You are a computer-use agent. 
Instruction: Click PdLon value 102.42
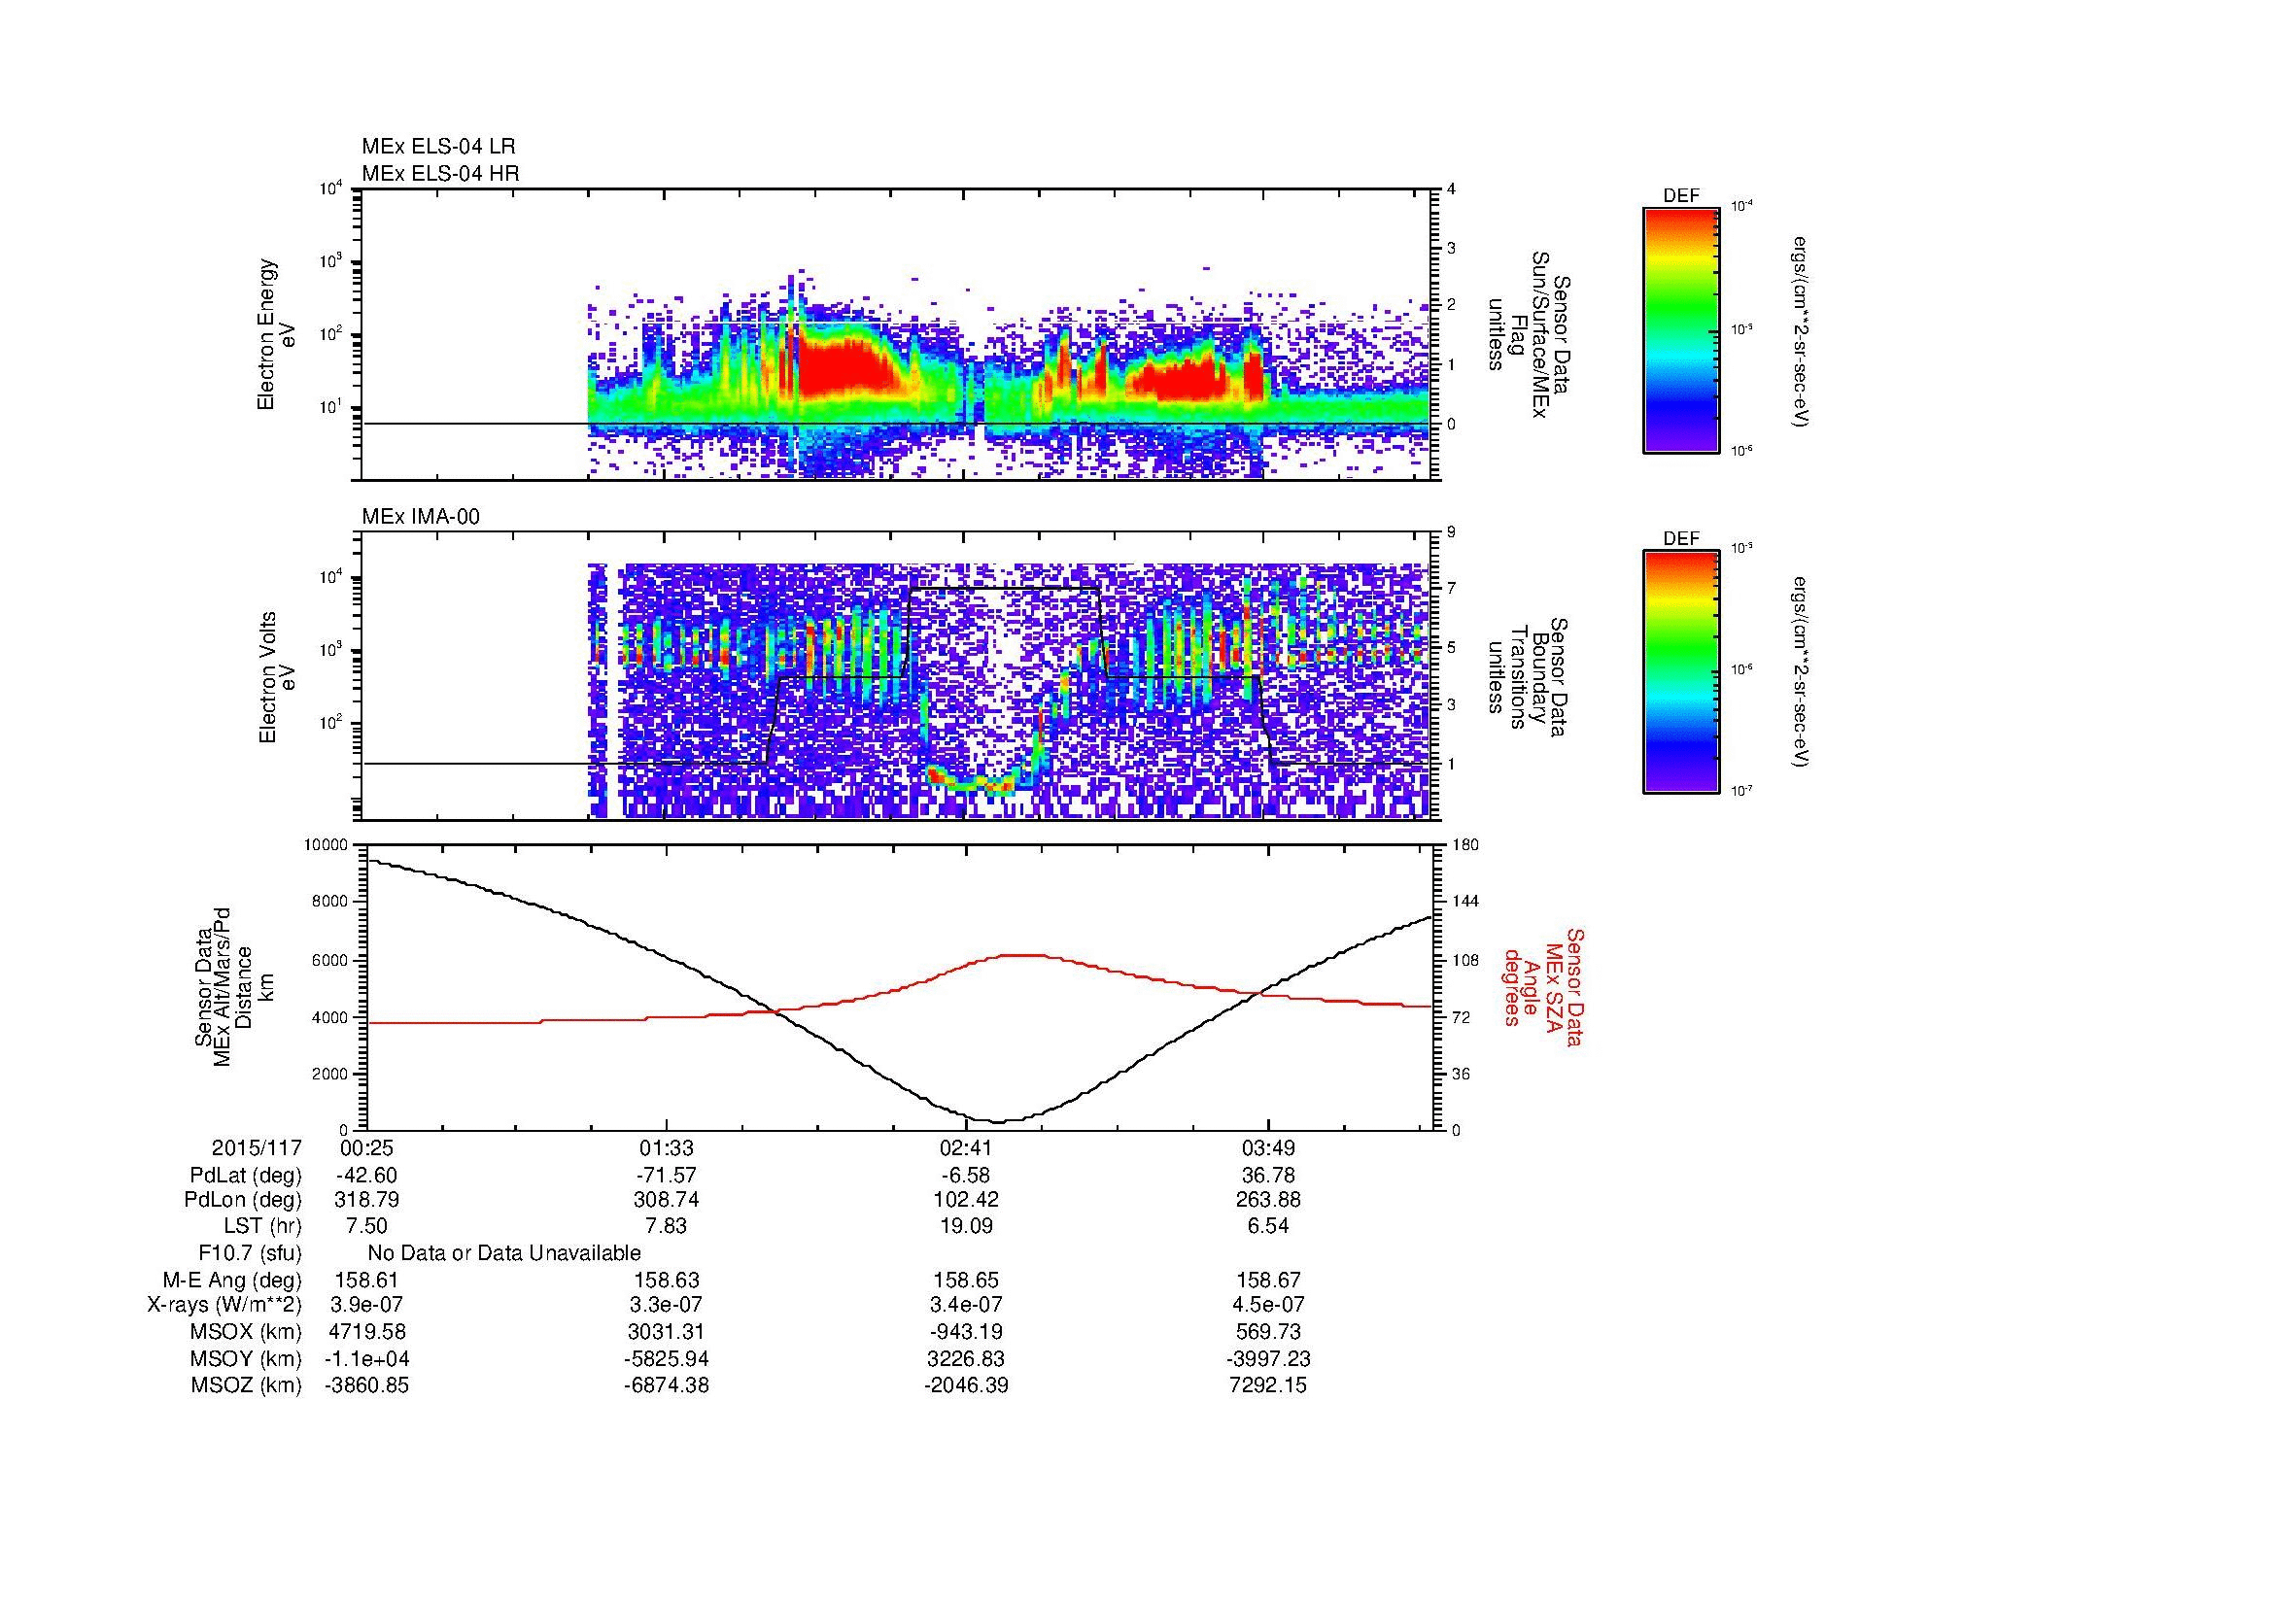(966, 1200)
